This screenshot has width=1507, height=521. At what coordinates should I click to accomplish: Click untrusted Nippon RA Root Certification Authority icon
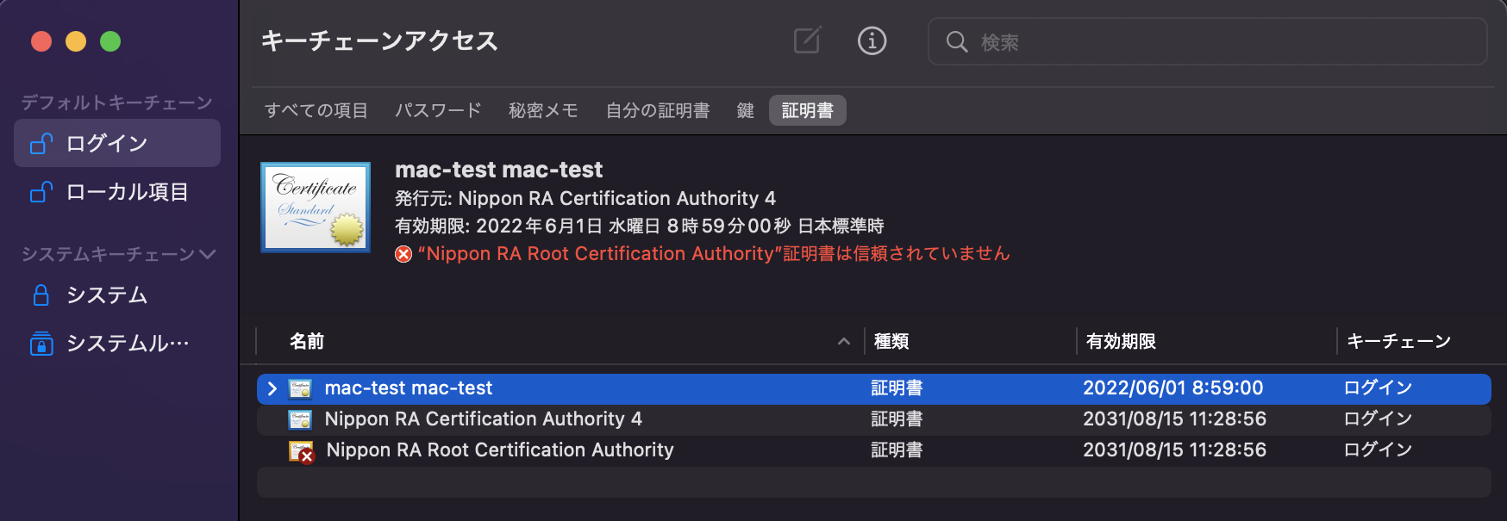pyautogui.click(x=301, y=450)
